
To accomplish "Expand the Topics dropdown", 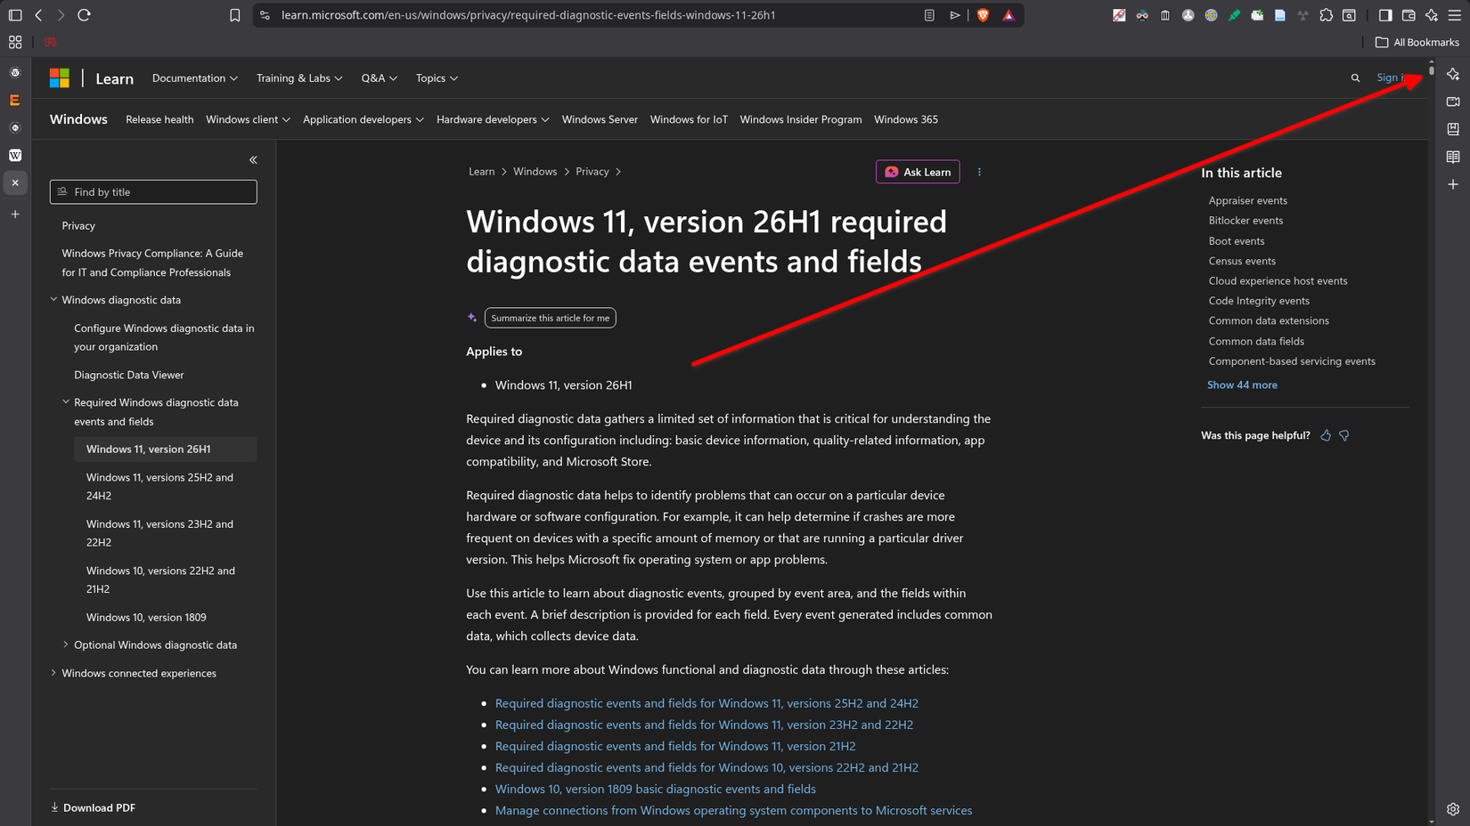I will pyautogui.click(x=437, y=78).
